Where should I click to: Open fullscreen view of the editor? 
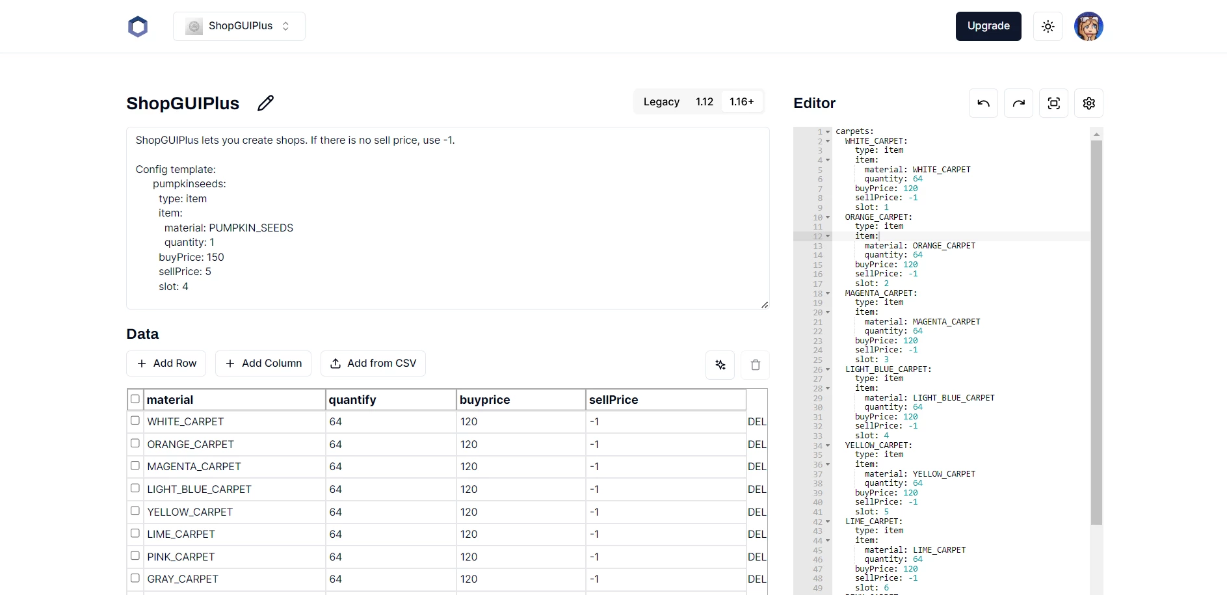(1054, 103)
